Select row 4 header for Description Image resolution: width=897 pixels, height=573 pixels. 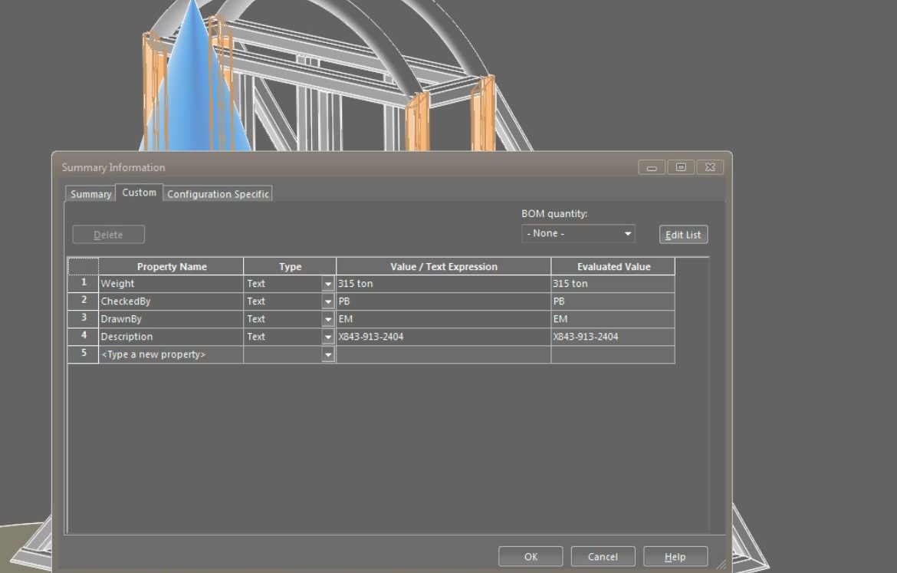point(84,336)
